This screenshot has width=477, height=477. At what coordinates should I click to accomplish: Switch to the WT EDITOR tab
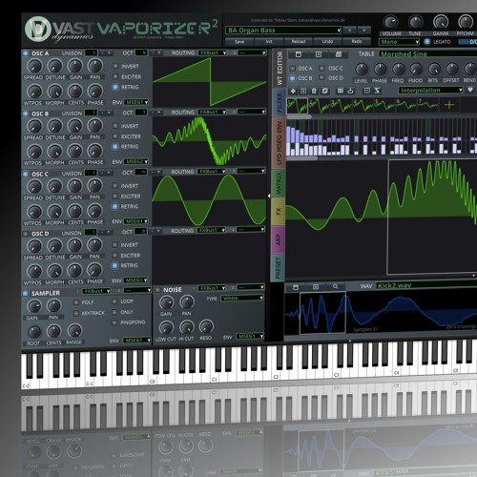tap(280, 69)
